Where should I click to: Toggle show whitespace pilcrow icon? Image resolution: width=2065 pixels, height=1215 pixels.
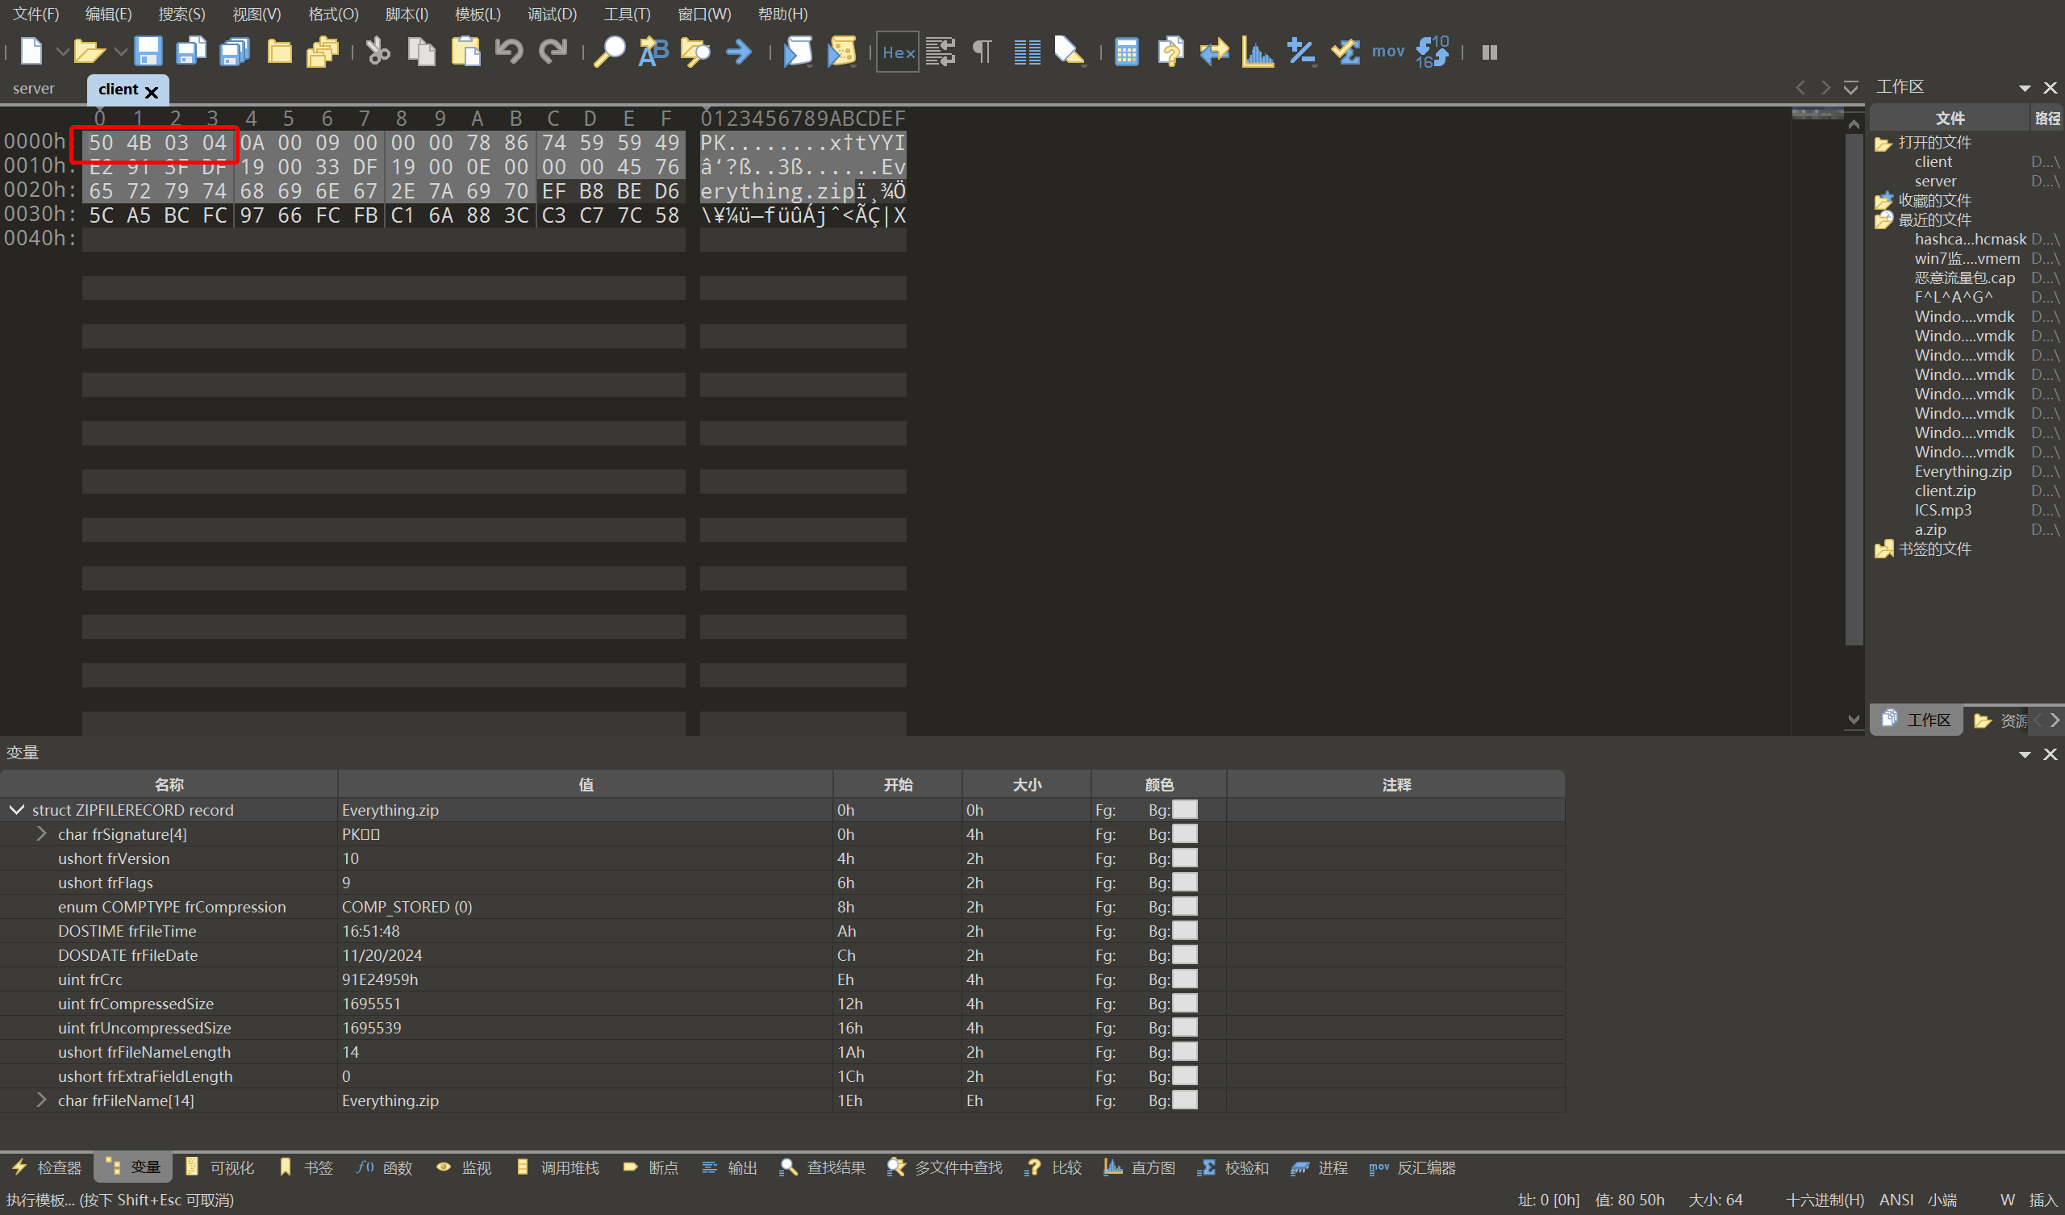[982, 52]
